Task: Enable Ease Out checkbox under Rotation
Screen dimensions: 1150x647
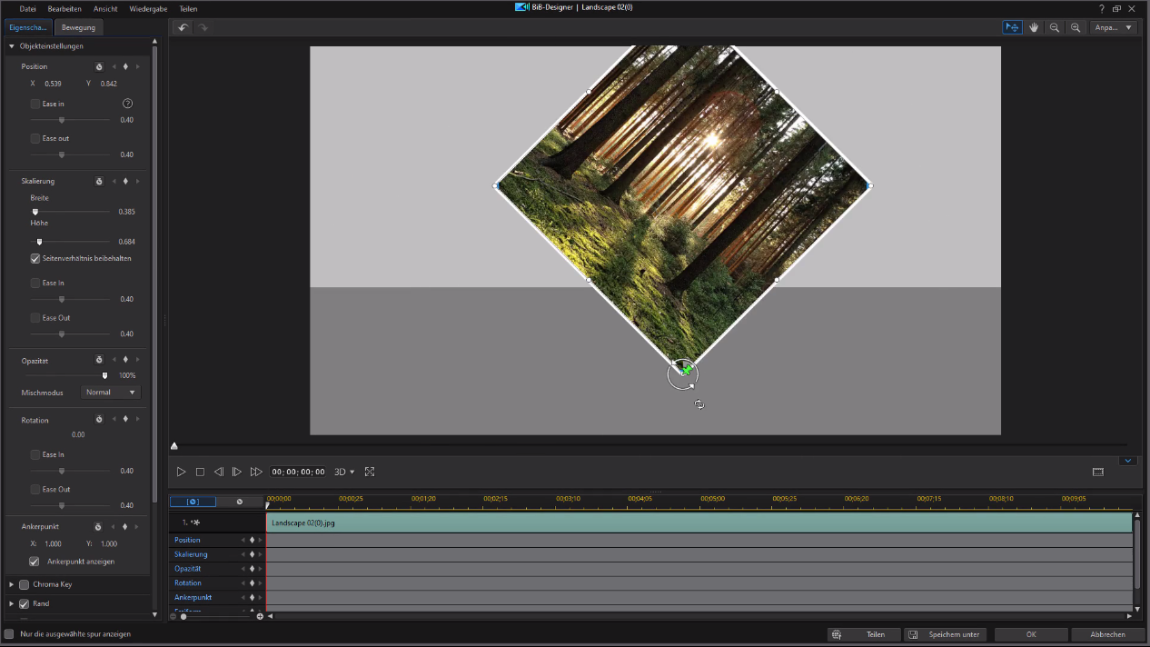Action: coord(35,489)
